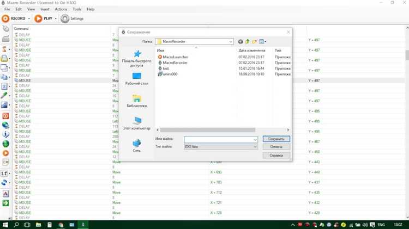Create new folder in save dialog
Image resolution: width=409 pixels, height=229 pixels.
click(254, 41)
